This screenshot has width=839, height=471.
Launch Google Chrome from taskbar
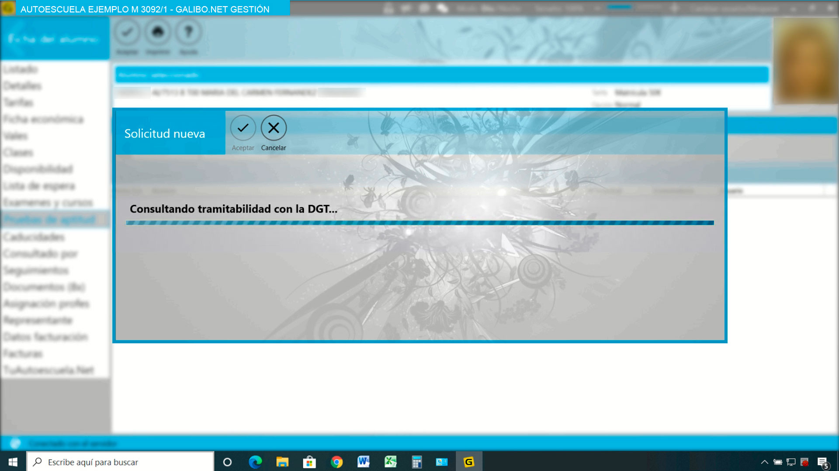click(x=336, y=462)
